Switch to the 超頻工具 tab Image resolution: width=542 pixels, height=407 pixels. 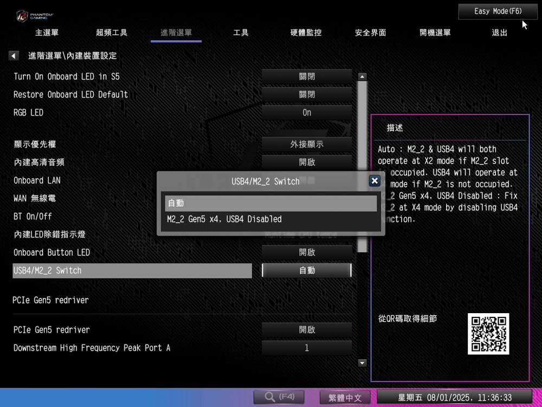[x=112, y=33]
